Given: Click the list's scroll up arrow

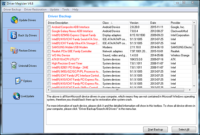Looking at the screenshot, I should [x=194, y=23].
